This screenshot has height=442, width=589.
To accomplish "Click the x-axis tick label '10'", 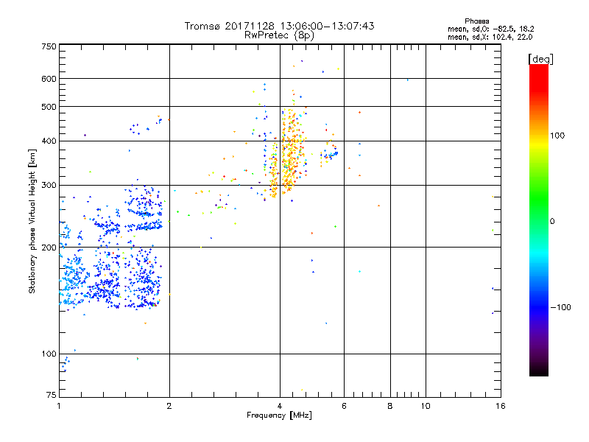I will click(426, 406).
